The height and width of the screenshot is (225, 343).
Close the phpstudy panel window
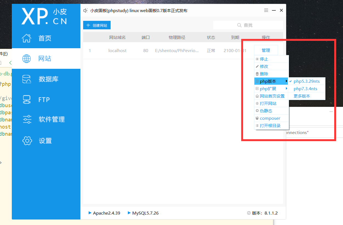(x=281, y=10)
